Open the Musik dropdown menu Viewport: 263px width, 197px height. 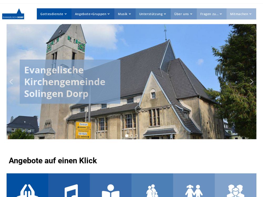125,14
